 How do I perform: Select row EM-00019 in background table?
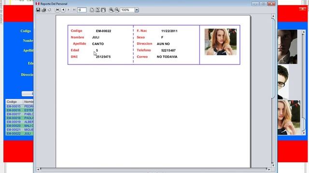19,122
